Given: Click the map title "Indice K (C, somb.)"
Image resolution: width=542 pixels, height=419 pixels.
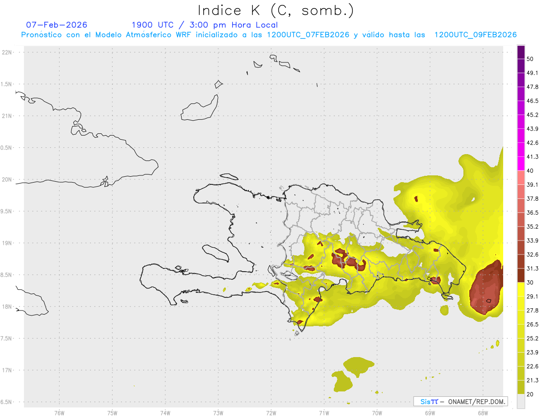Looking at the screenshot, I should 276,10.
